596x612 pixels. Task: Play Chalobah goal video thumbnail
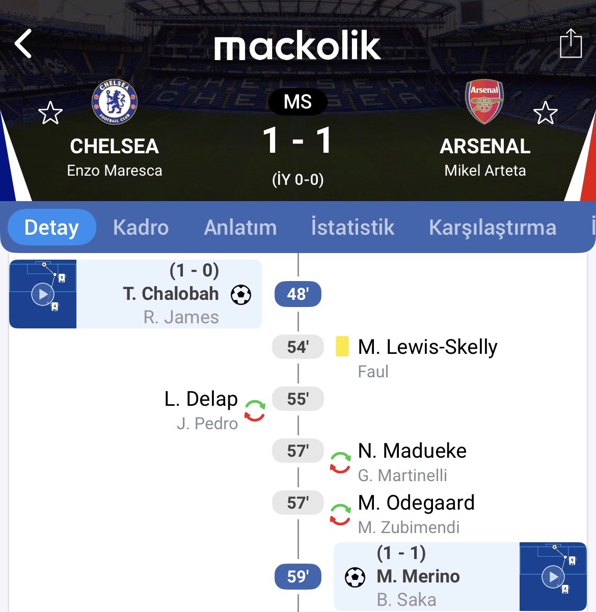tap(43, 294)
